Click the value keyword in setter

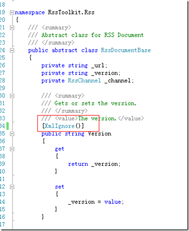(113, 202)
